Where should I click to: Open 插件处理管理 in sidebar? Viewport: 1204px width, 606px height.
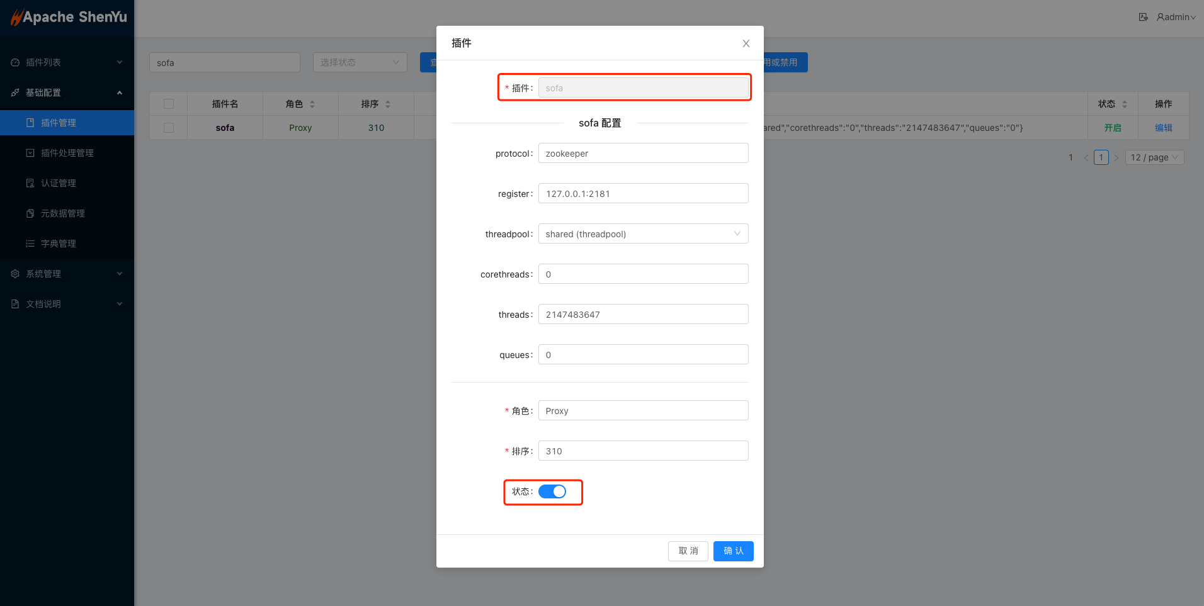[x=67, y=153]
